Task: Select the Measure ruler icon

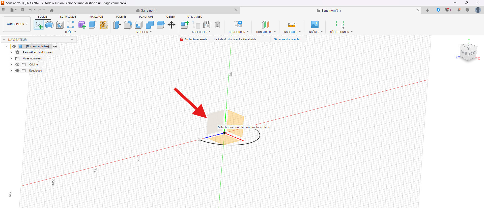Action: pyautogui.click(x=292, y=25)
